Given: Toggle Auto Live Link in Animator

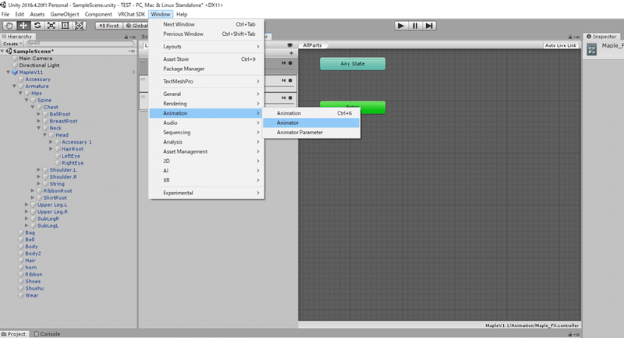Looking at the screenshot, I should [560, 45].
